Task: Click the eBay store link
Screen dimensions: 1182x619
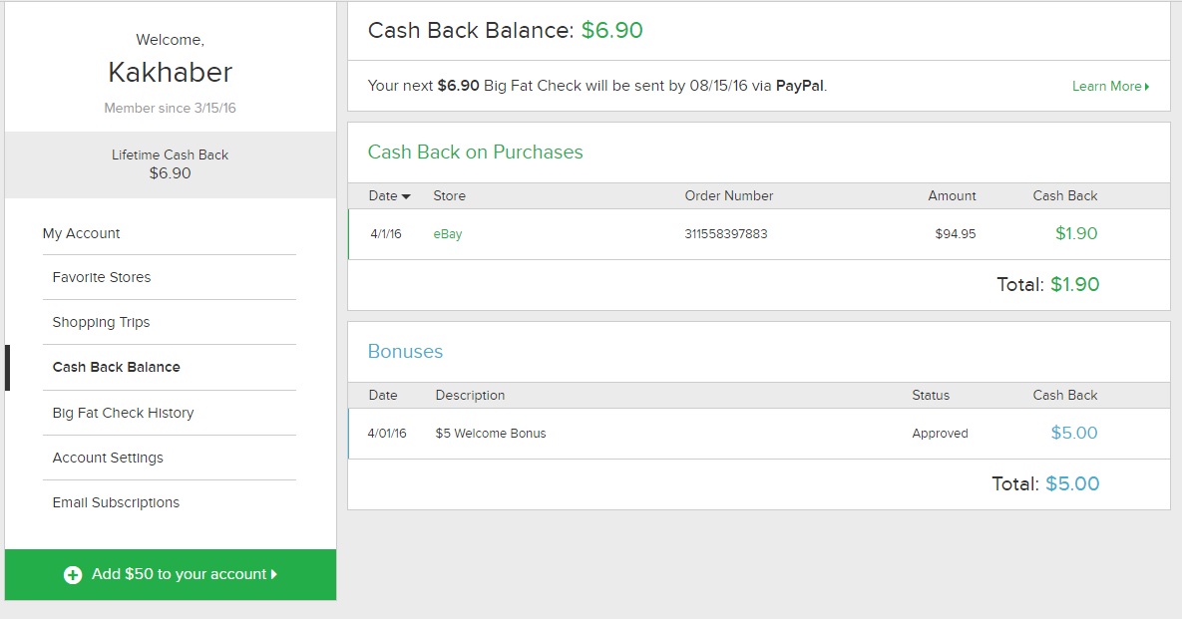Action: tap(448, 234)
